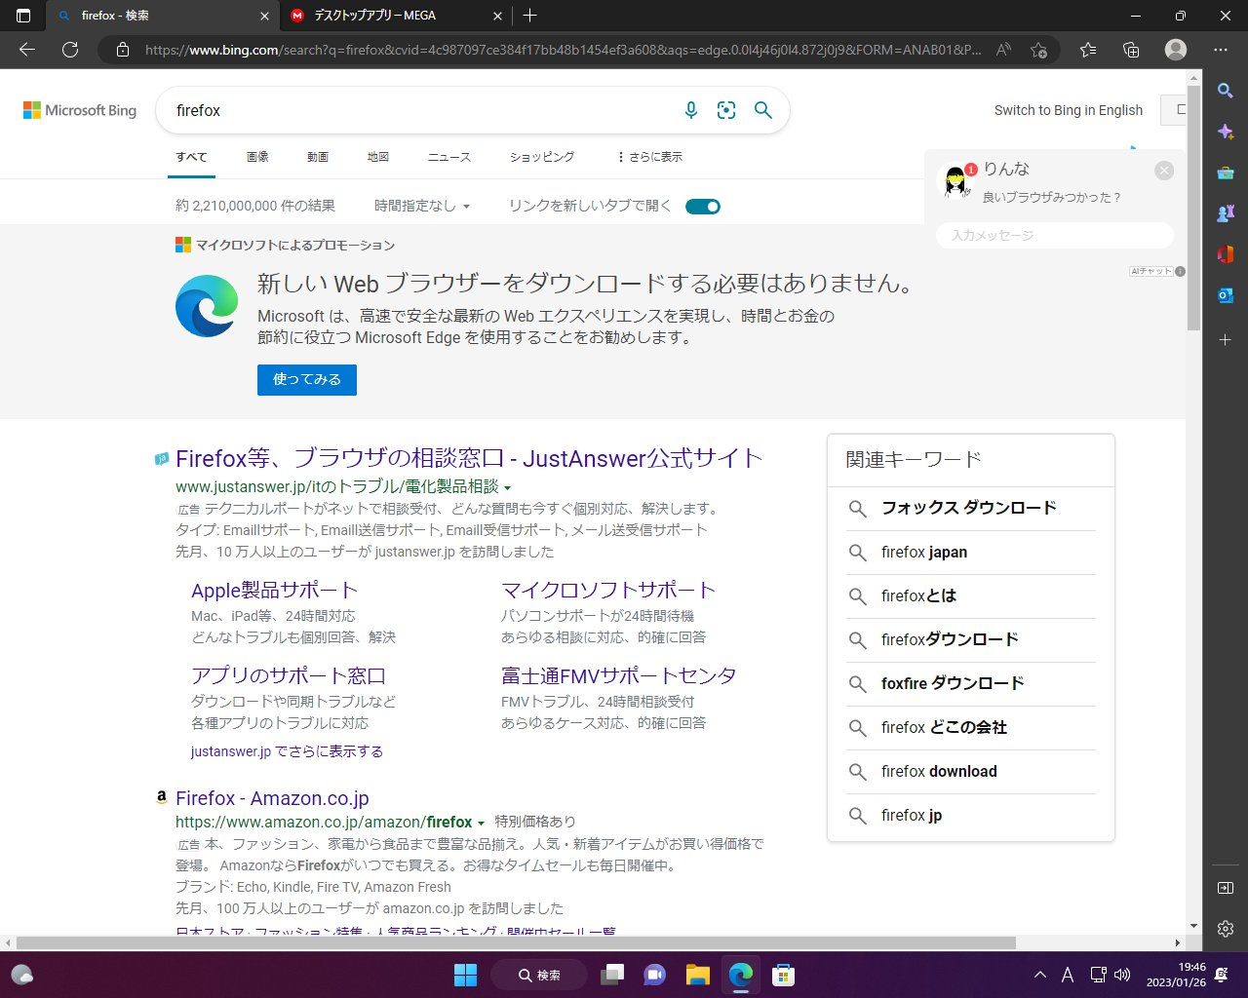Start read aloud from address bar
Screen dimensions: 1248x998
coord(1003,50)
